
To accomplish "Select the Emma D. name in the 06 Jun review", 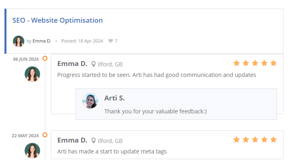I will coord(72,64).
